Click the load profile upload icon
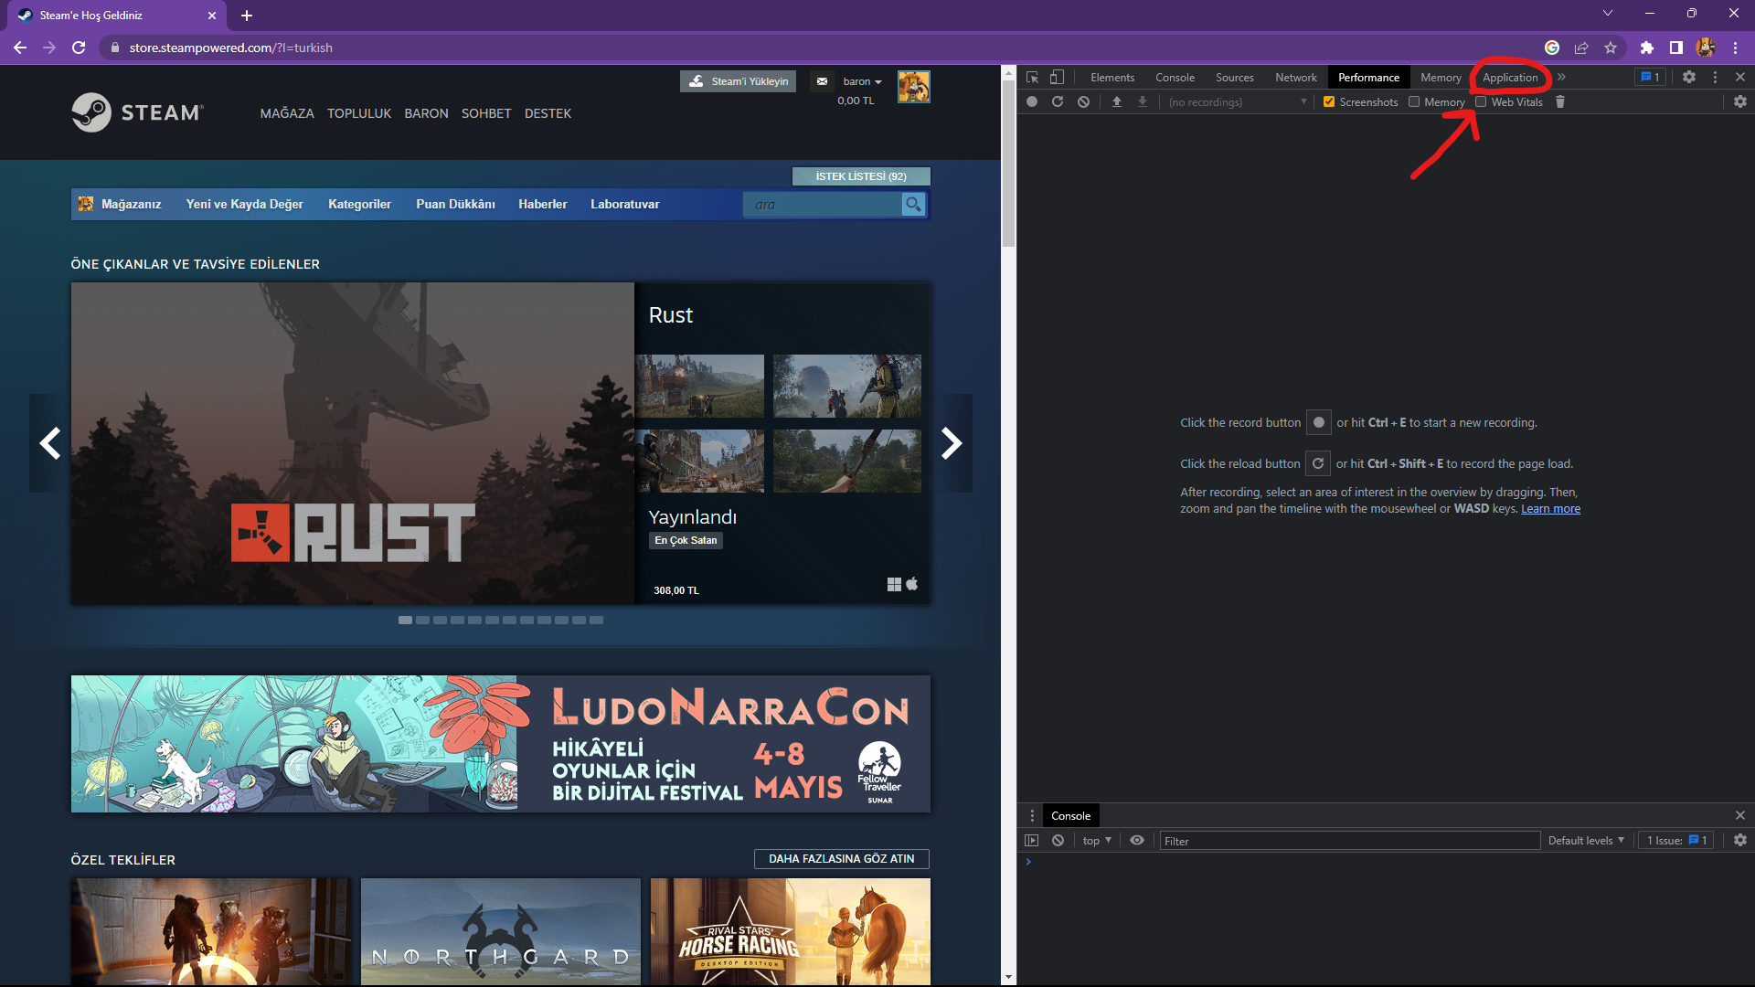Image resolution: width=1755 pixels, height=987 pixels. 1116,101
